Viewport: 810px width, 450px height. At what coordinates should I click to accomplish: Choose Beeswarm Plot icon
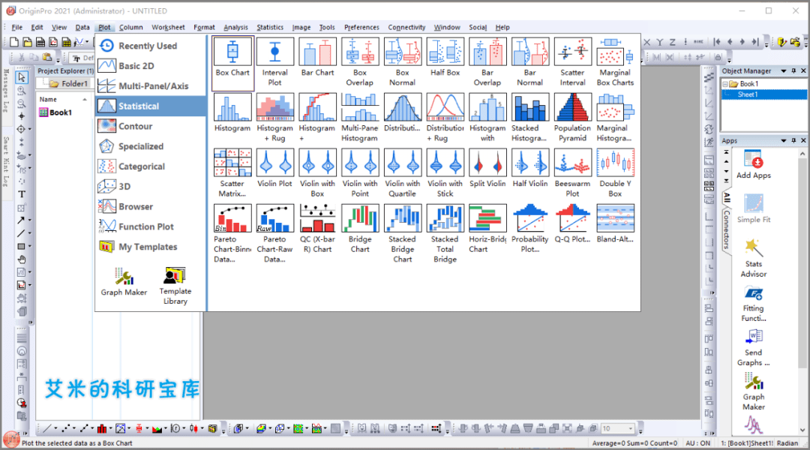572,173
